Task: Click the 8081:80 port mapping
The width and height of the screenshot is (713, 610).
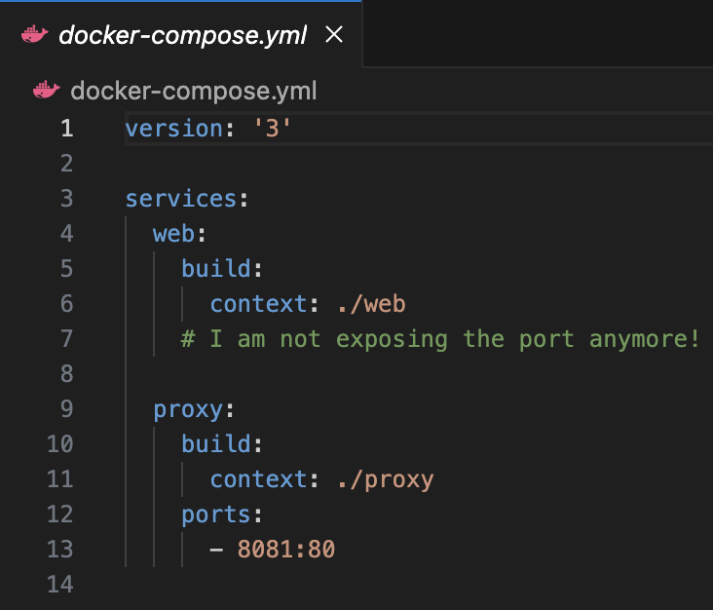Action: click(x=286, y=550)
